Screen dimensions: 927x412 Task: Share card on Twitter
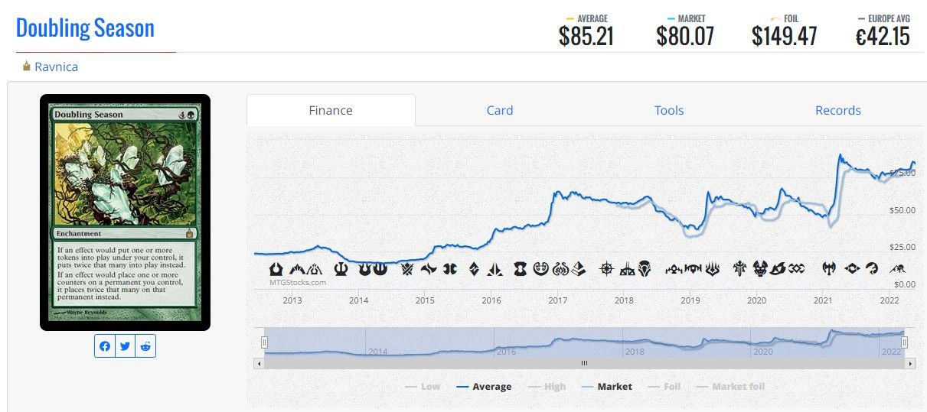[x=126, y=346]
